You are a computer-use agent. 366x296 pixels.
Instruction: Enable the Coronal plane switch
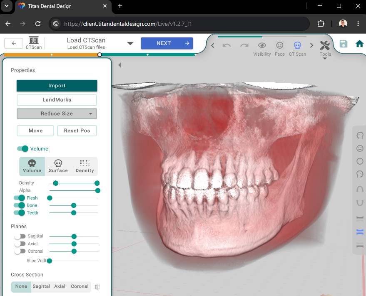(x=20, y=251)
